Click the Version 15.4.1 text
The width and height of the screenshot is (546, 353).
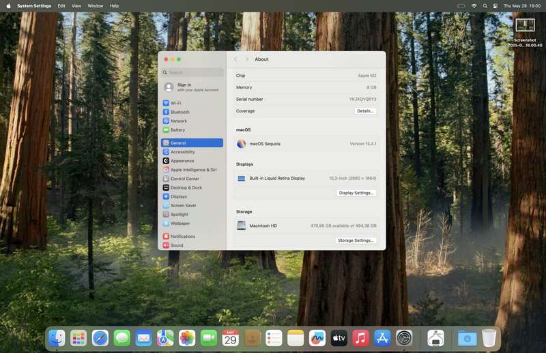[363, 144]
